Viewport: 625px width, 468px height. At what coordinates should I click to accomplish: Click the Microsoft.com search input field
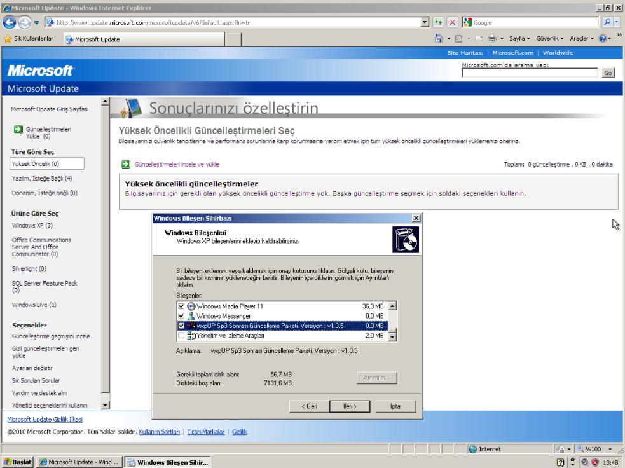click(x=530, y=72)
